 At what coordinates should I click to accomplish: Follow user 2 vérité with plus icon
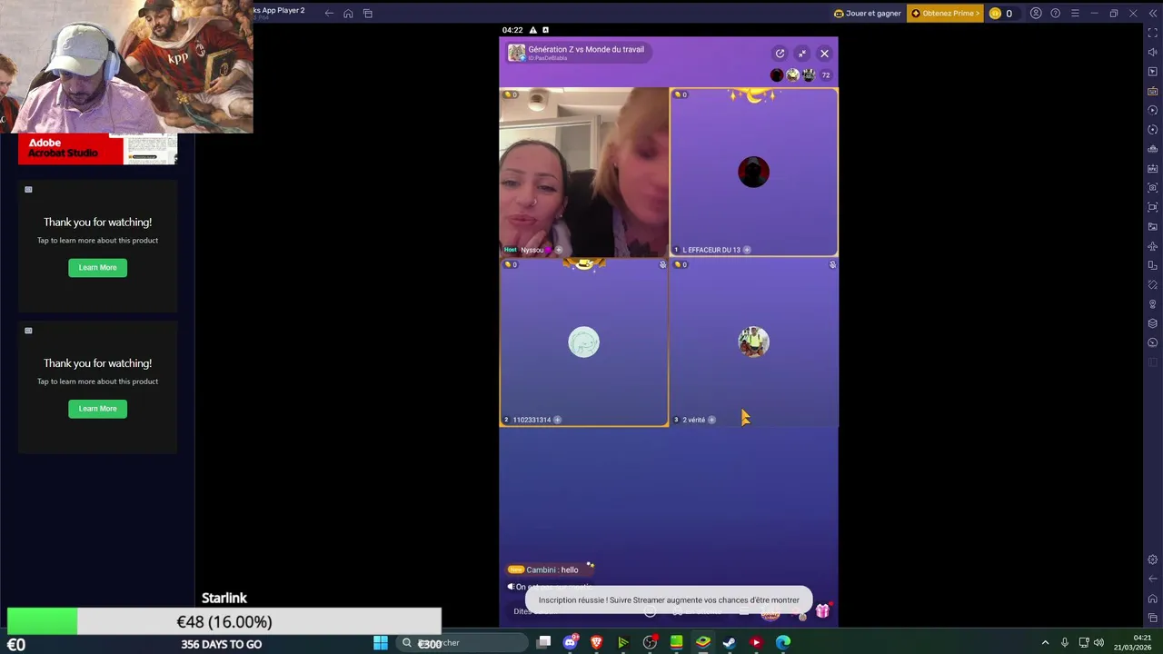(x=711, y=420)
